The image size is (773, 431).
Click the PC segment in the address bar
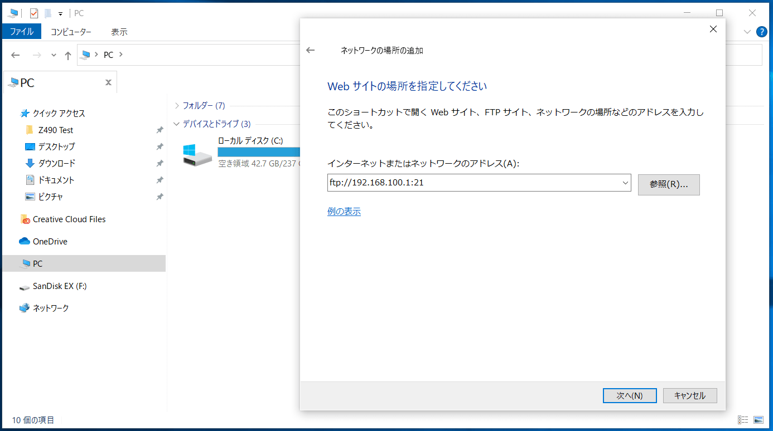click(x=108, y=55)
